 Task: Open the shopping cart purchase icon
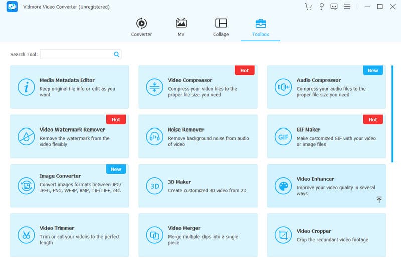coord(308,7)
